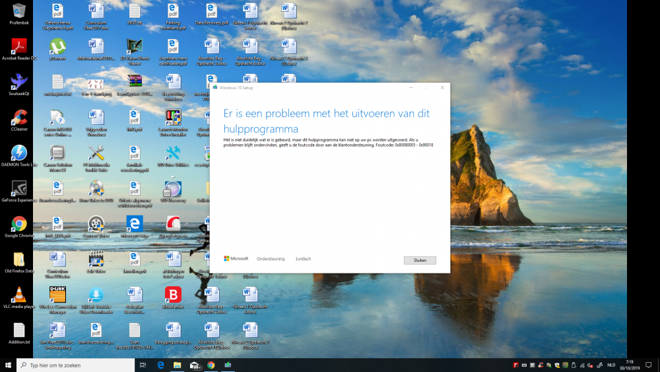Select the Microsoft Edge desktop shortcut
Screen dimensions: 660x372
point(135,227)
